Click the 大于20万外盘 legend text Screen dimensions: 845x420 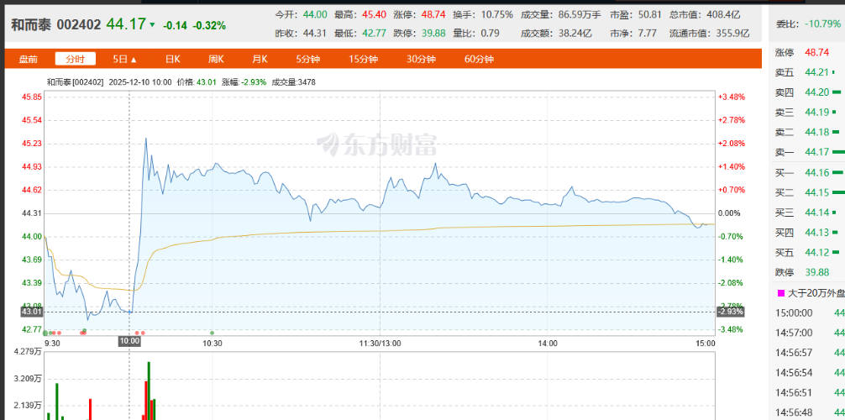point(815,293)
